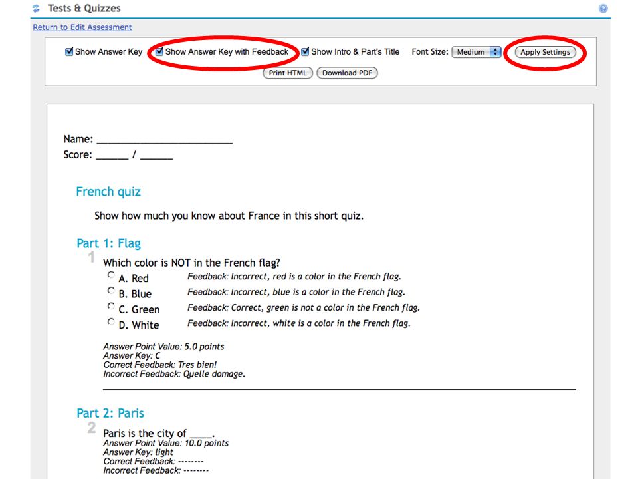638x479 pixels.
Task: Click the quiz intro sentence about France
Action: [229, 216]
